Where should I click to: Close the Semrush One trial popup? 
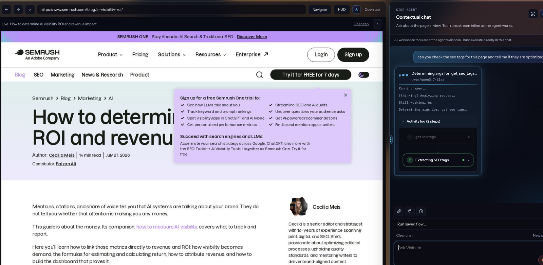(345, 95)
